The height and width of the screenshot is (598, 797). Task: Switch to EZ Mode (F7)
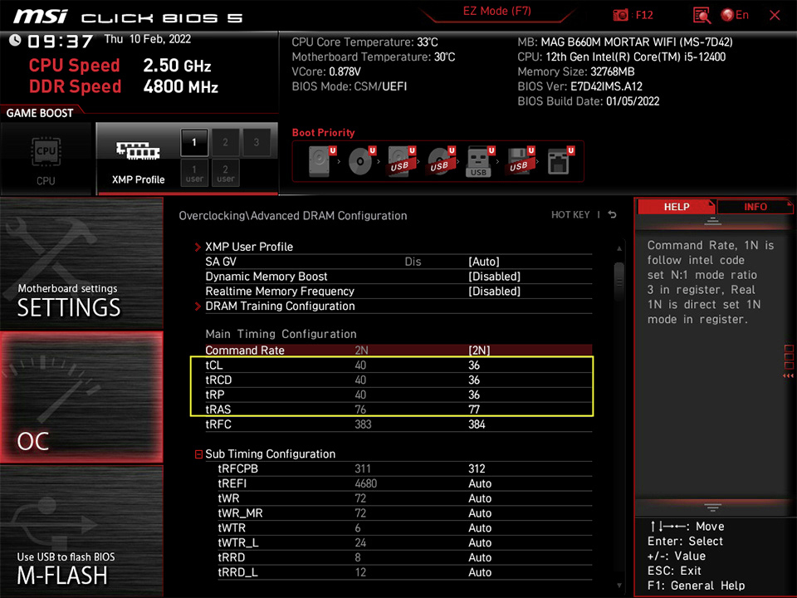pos(496,12)
